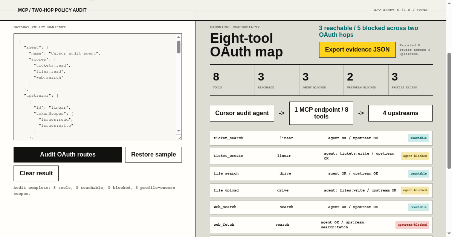Viewport: 452px width, 237px height.
Task: Click the Eight-tool OAuth map heading
Action: click(246, 45)
